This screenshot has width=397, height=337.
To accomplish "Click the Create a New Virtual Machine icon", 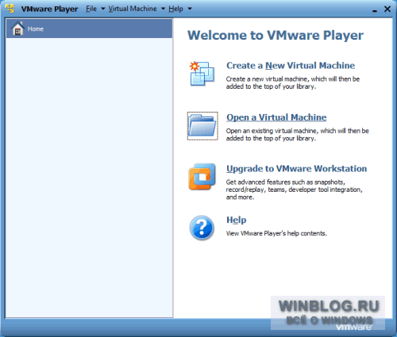I will [202, 74].
